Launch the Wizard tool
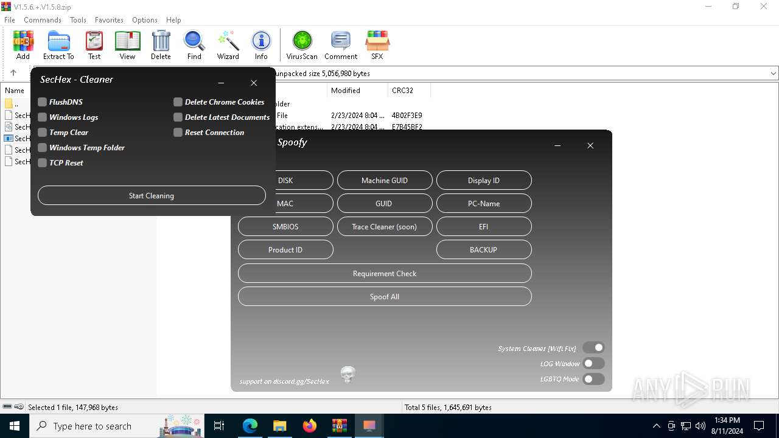 (x=228, y=46)
